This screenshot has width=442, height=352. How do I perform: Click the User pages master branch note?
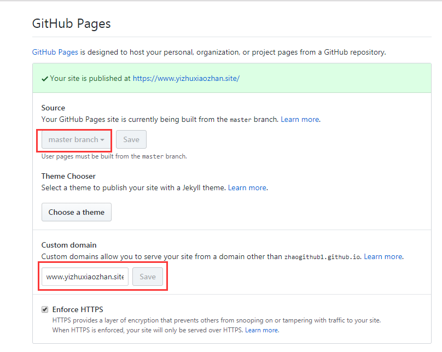coord(115,156)
